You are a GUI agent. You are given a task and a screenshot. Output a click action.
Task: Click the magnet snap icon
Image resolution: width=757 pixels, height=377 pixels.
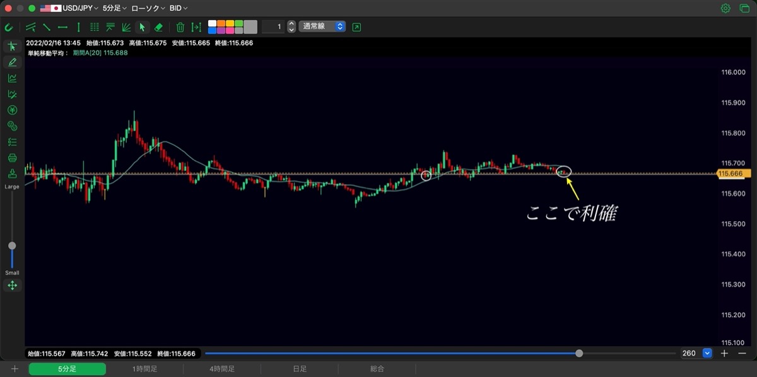[9, 27]
